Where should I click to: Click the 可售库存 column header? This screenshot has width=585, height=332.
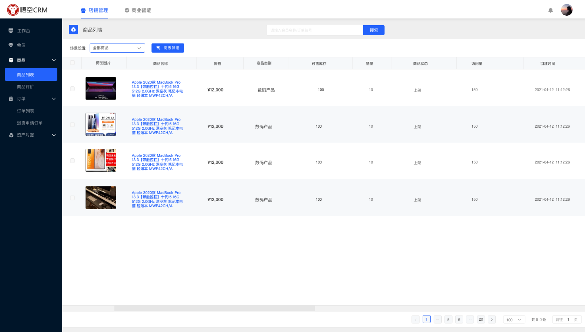pyautogui.click(x=319, y=64)
